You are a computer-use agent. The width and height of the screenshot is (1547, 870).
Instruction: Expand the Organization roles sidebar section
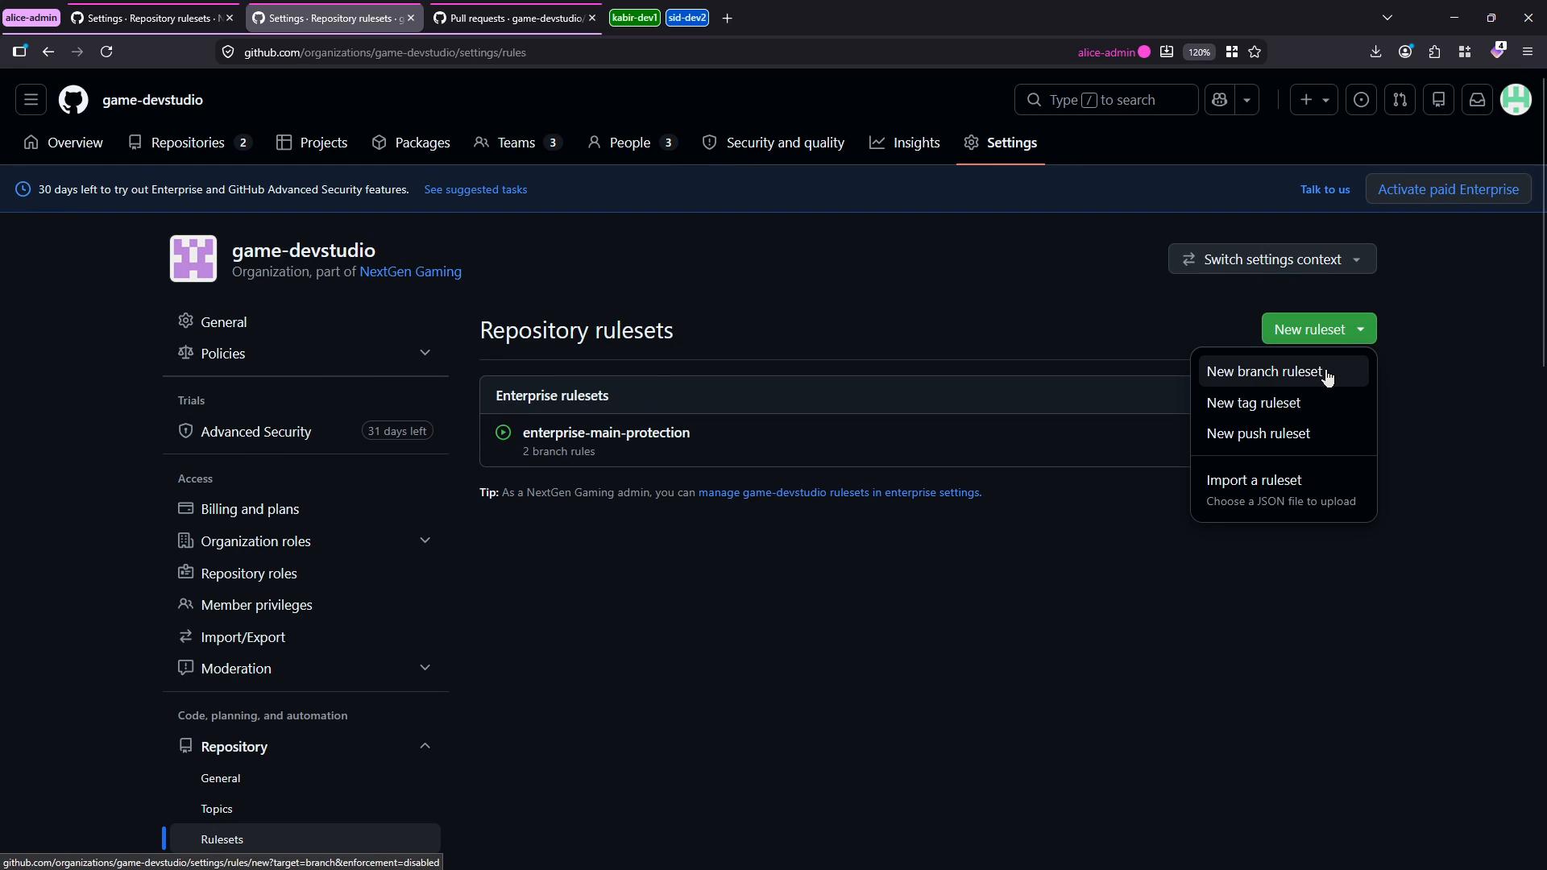425,541
